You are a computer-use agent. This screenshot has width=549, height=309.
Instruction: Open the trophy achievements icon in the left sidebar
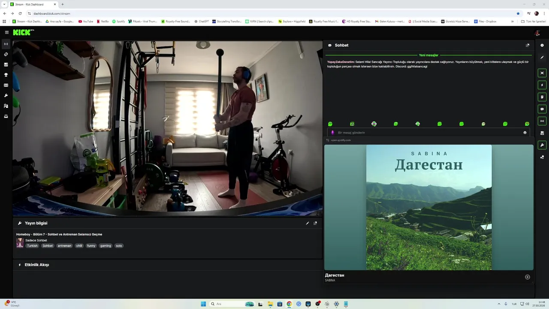pyautogui.click(x=6, y=75)
